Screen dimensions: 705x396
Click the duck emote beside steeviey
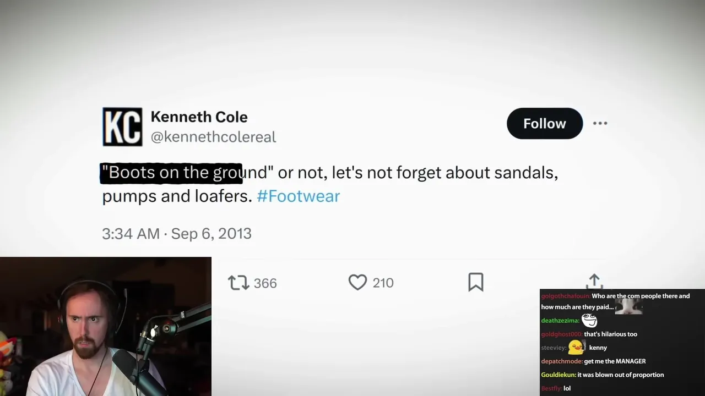pos(576,347)
